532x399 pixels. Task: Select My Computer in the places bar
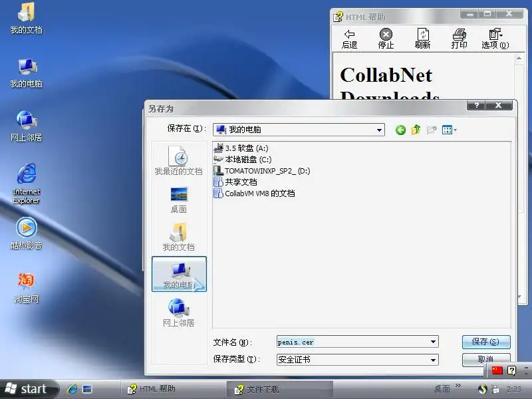pyautogui.click(x=179, y=274)
